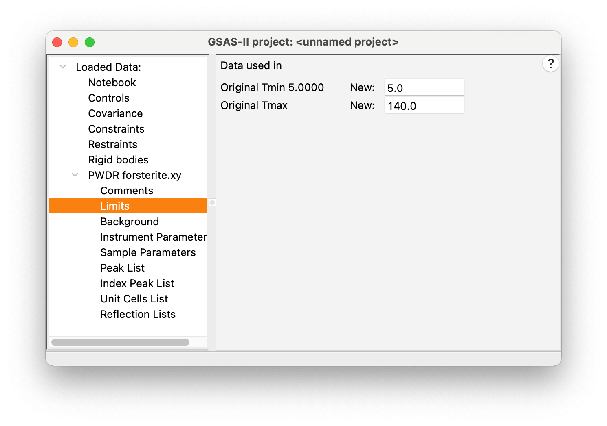
Task: Open Comments under PWDR forsterite.xy
Action: tap(127, 191)
